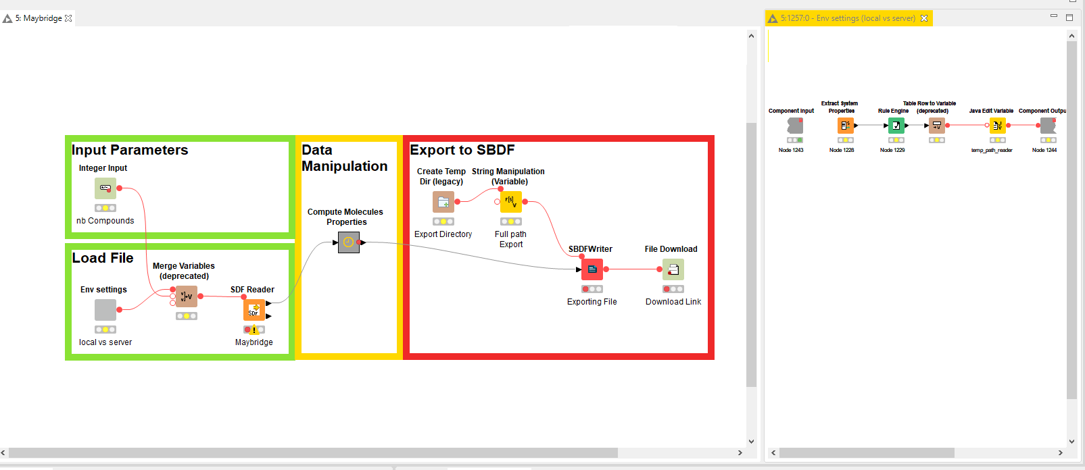Click the 'Input Parameters' annotation title

tap(130, 150)
